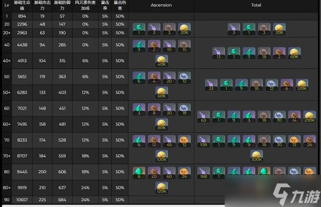Click the 80K mora coin icon
Image resolution: width=321 pixels, height=207 pixels.
coord(162,124)
